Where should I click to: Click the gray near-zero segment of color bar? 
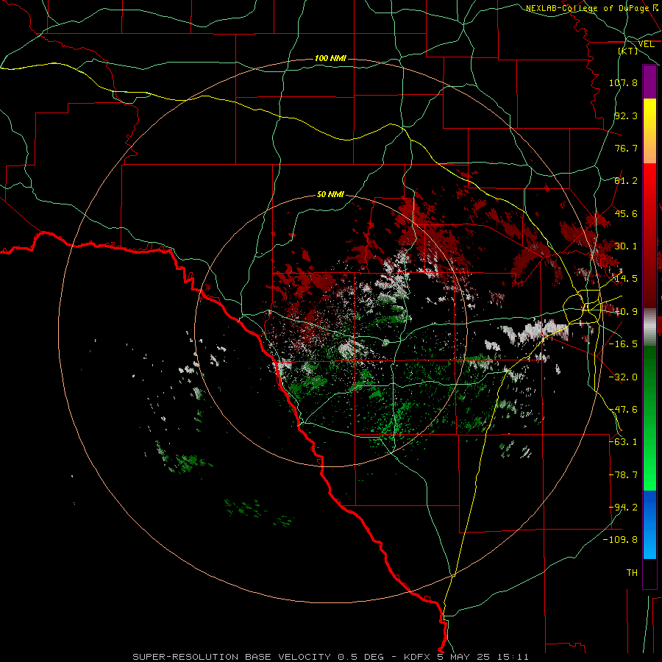649,327
